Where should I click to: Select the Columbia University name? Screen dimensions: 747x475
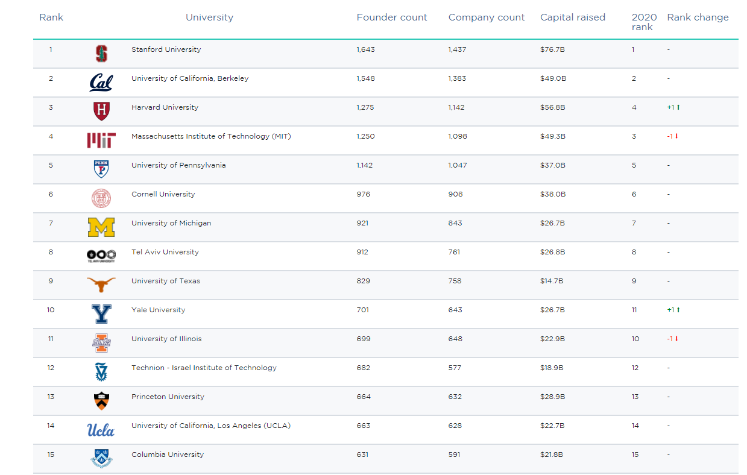168,455
